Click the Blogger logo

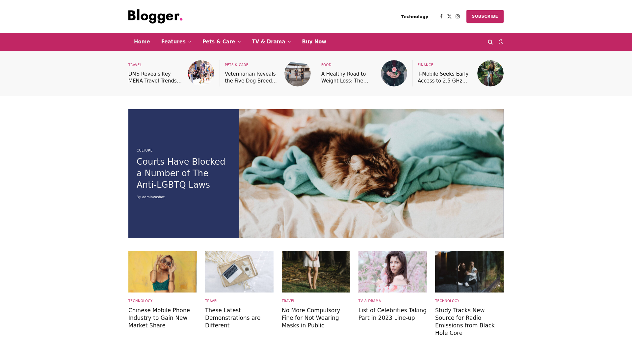coord(155,16)
